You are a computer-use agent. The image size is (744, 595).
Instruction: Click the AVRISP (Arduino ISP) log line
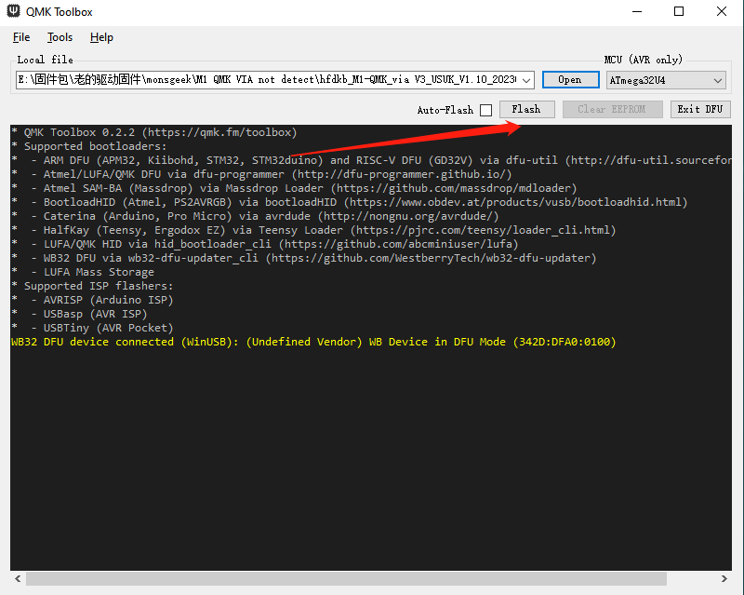pos(92,300)
